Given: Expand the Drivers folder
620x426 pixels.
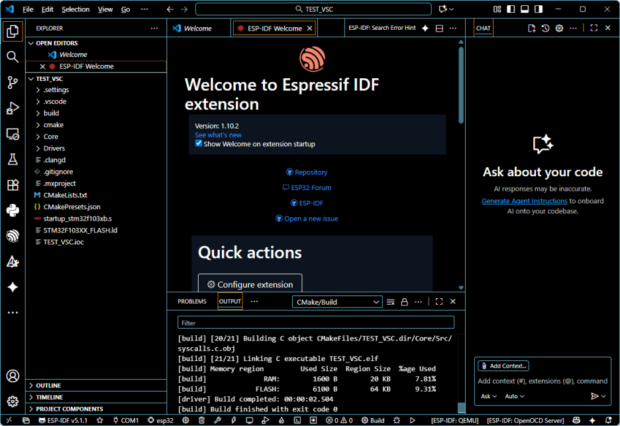Looking at the screenshot, I should point(96,148).
